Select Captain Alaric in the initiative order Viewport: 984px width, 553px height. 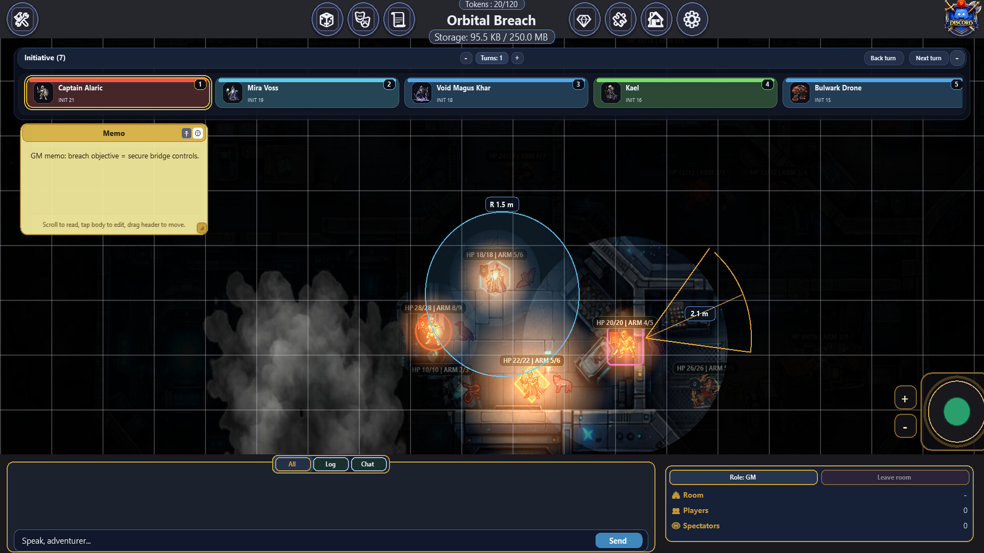point(117,93)
